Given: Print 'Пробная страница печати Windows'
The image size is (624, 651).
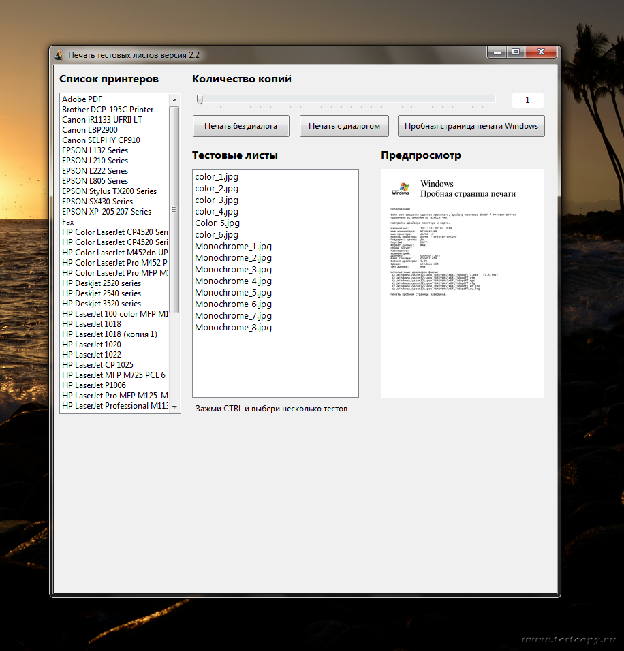Looking at the screenshot, I should click(471, 126).
